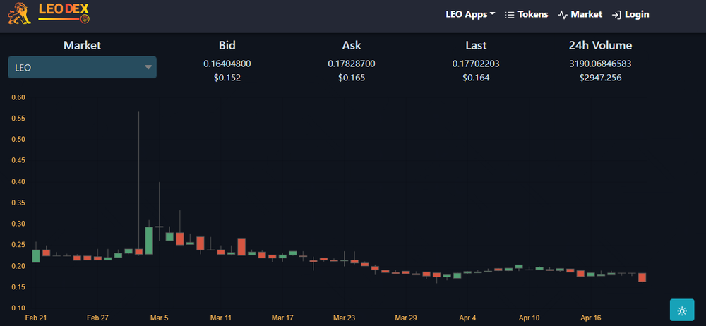Click the 0.60 price axis label

(18, 97)
